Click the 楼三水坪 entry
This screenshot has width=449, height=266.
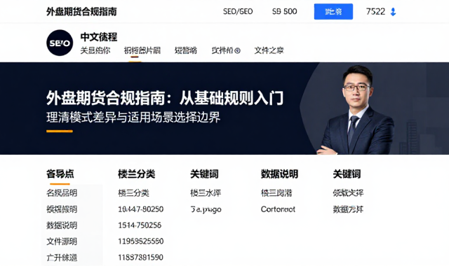point(206,193)
